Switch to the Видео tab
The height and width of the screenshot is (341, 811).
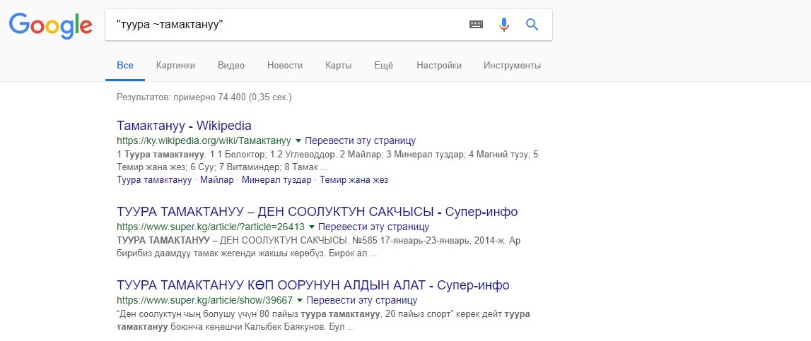pyautogui.click(x=231, y=66)
